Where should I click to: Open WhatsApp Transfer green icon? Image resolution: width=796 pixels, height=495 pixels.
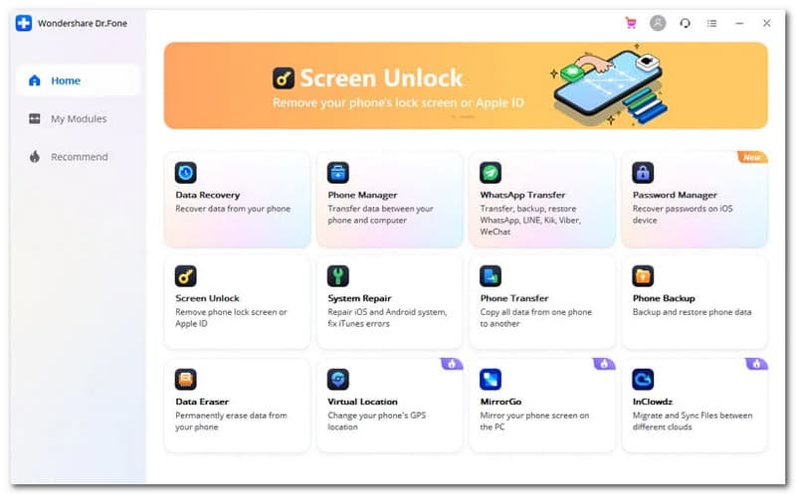pyautogui.click(x=491, y=172)
